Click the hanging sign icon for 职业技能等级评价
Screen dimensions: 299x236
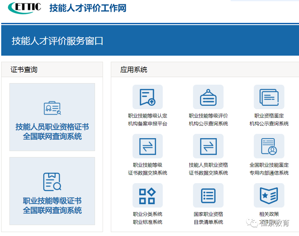[208, 97]
